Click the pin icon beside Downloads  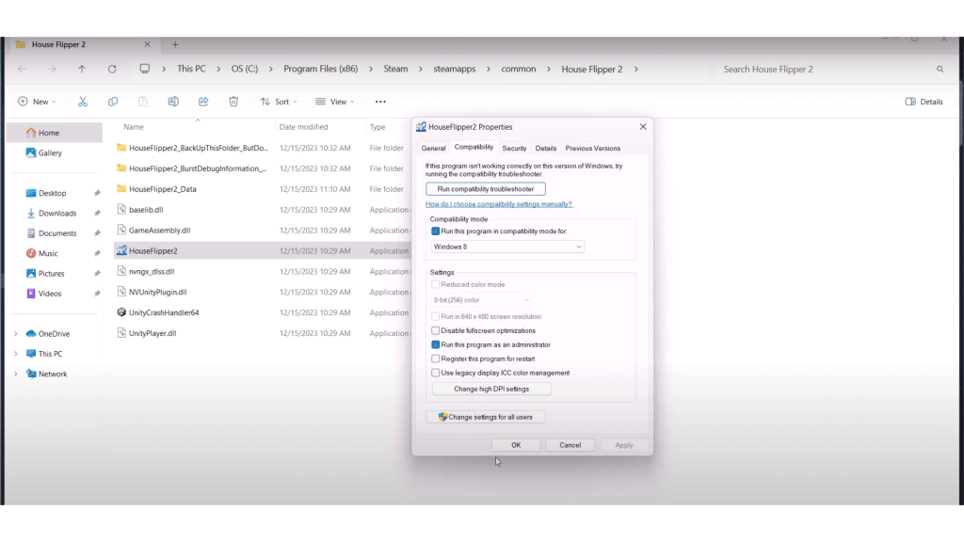(97, 214)
